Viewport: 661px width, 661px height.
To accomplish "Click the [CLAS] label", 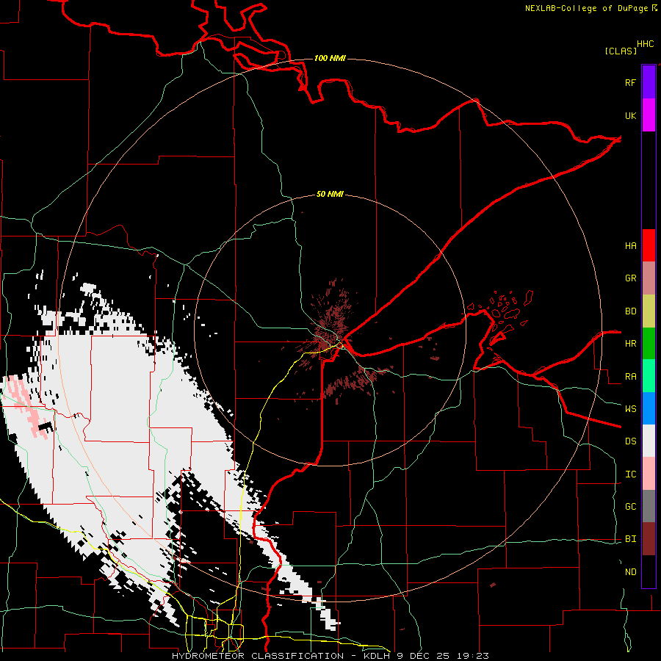I will point(621,51).
